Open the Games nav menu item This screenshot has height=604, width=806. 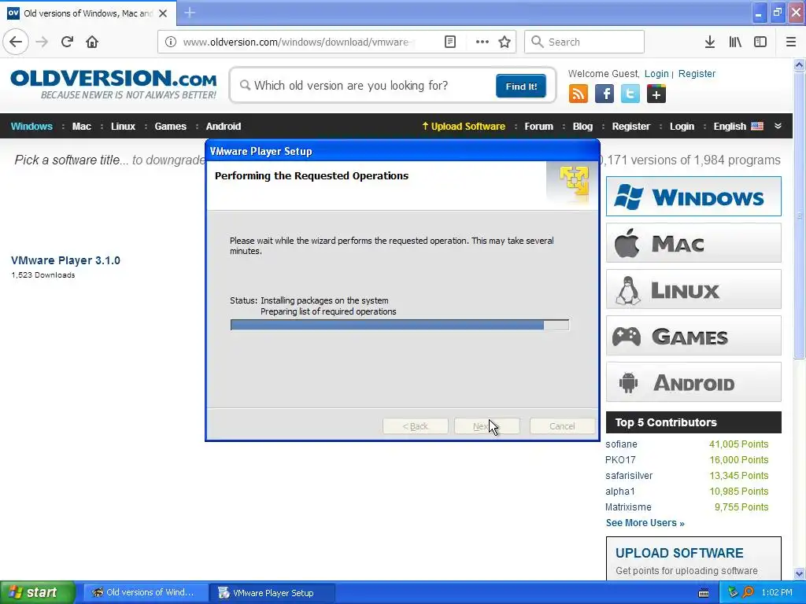click(x=170, y=127)
